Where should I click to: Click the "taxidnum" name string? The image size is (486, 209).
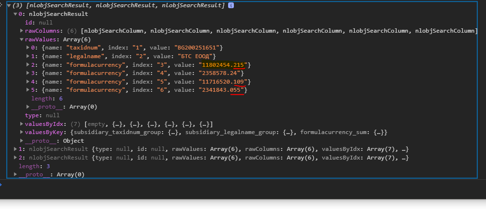click(x=84, y=48)
